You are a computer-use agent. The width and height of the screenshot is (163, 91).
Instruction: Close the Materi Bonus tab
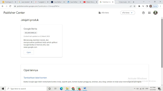[97, 2]
